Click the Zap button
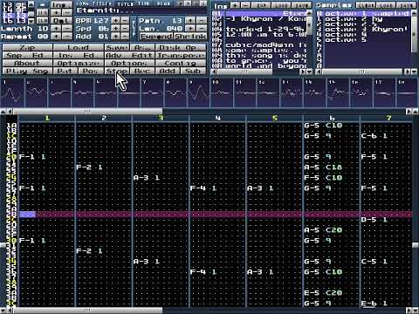Viewport: 419px width, 314px height. coord(27,47)
